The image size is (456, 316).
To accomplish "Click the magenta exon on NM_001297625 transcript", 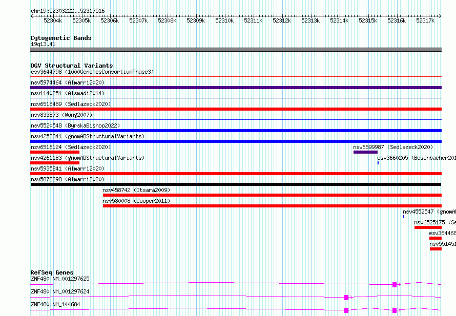I will coord(395,285).
